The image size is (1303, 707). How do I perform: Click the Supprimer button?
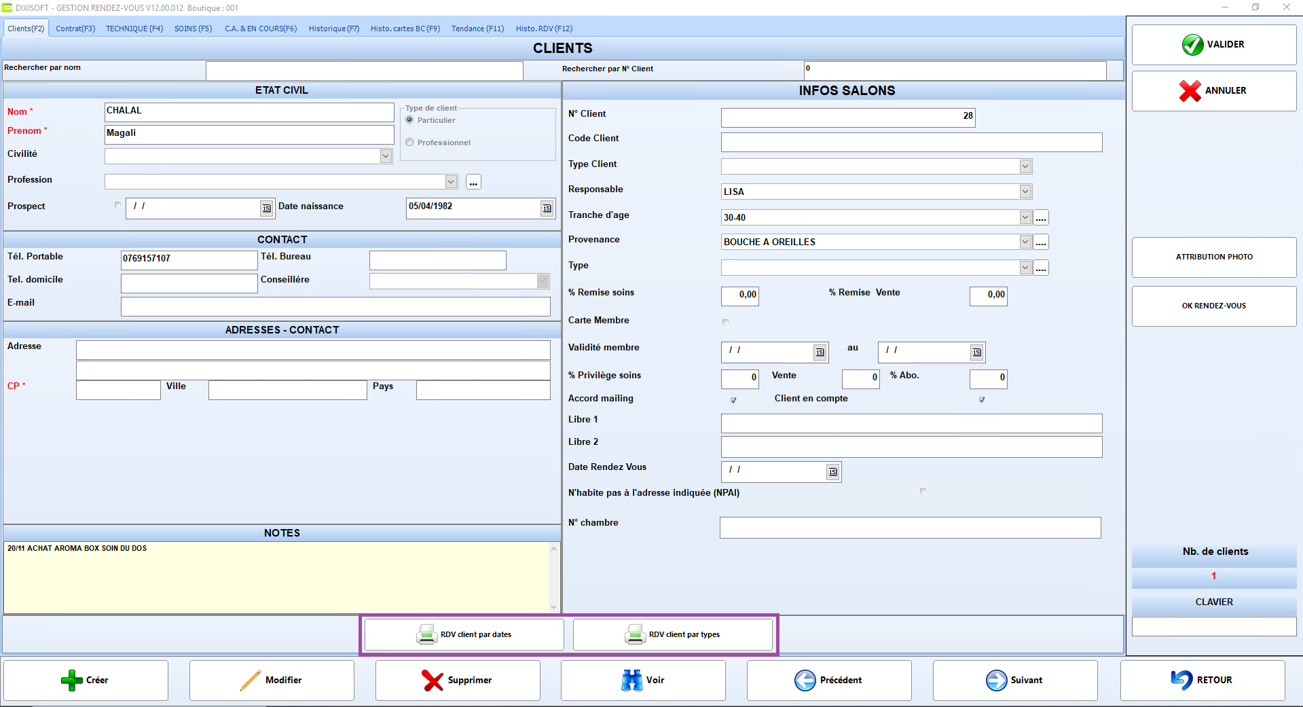458,680
